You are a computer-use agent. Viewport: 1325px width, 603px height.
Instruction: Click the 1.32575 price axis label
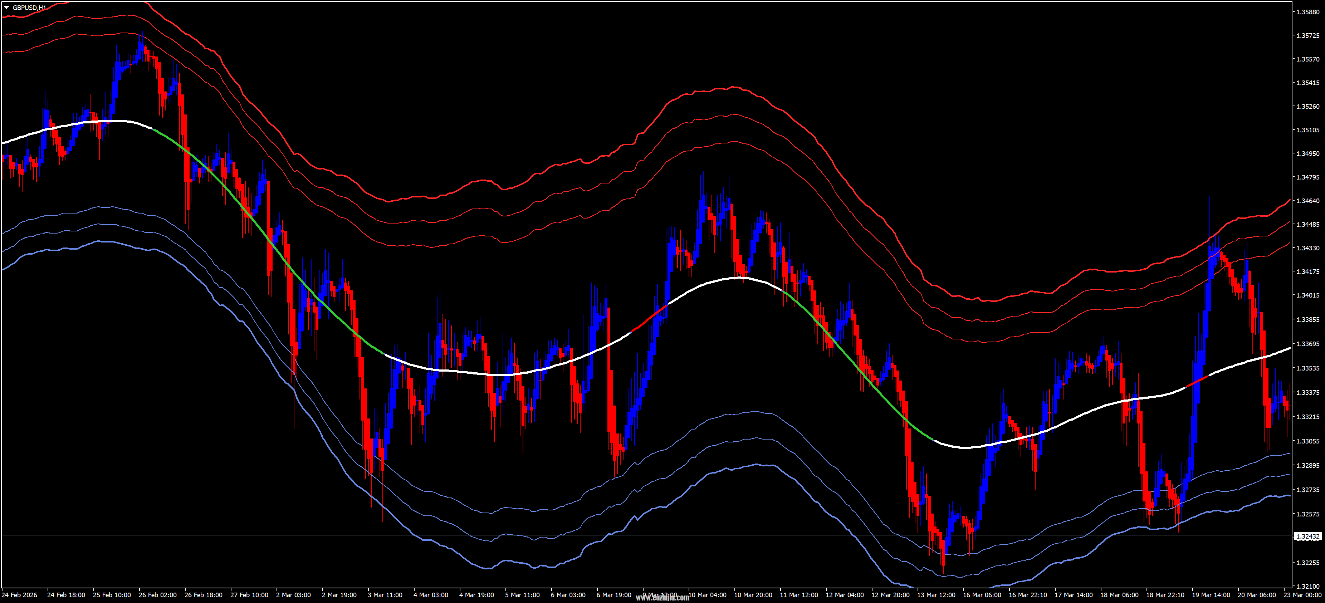[1308, 514]
